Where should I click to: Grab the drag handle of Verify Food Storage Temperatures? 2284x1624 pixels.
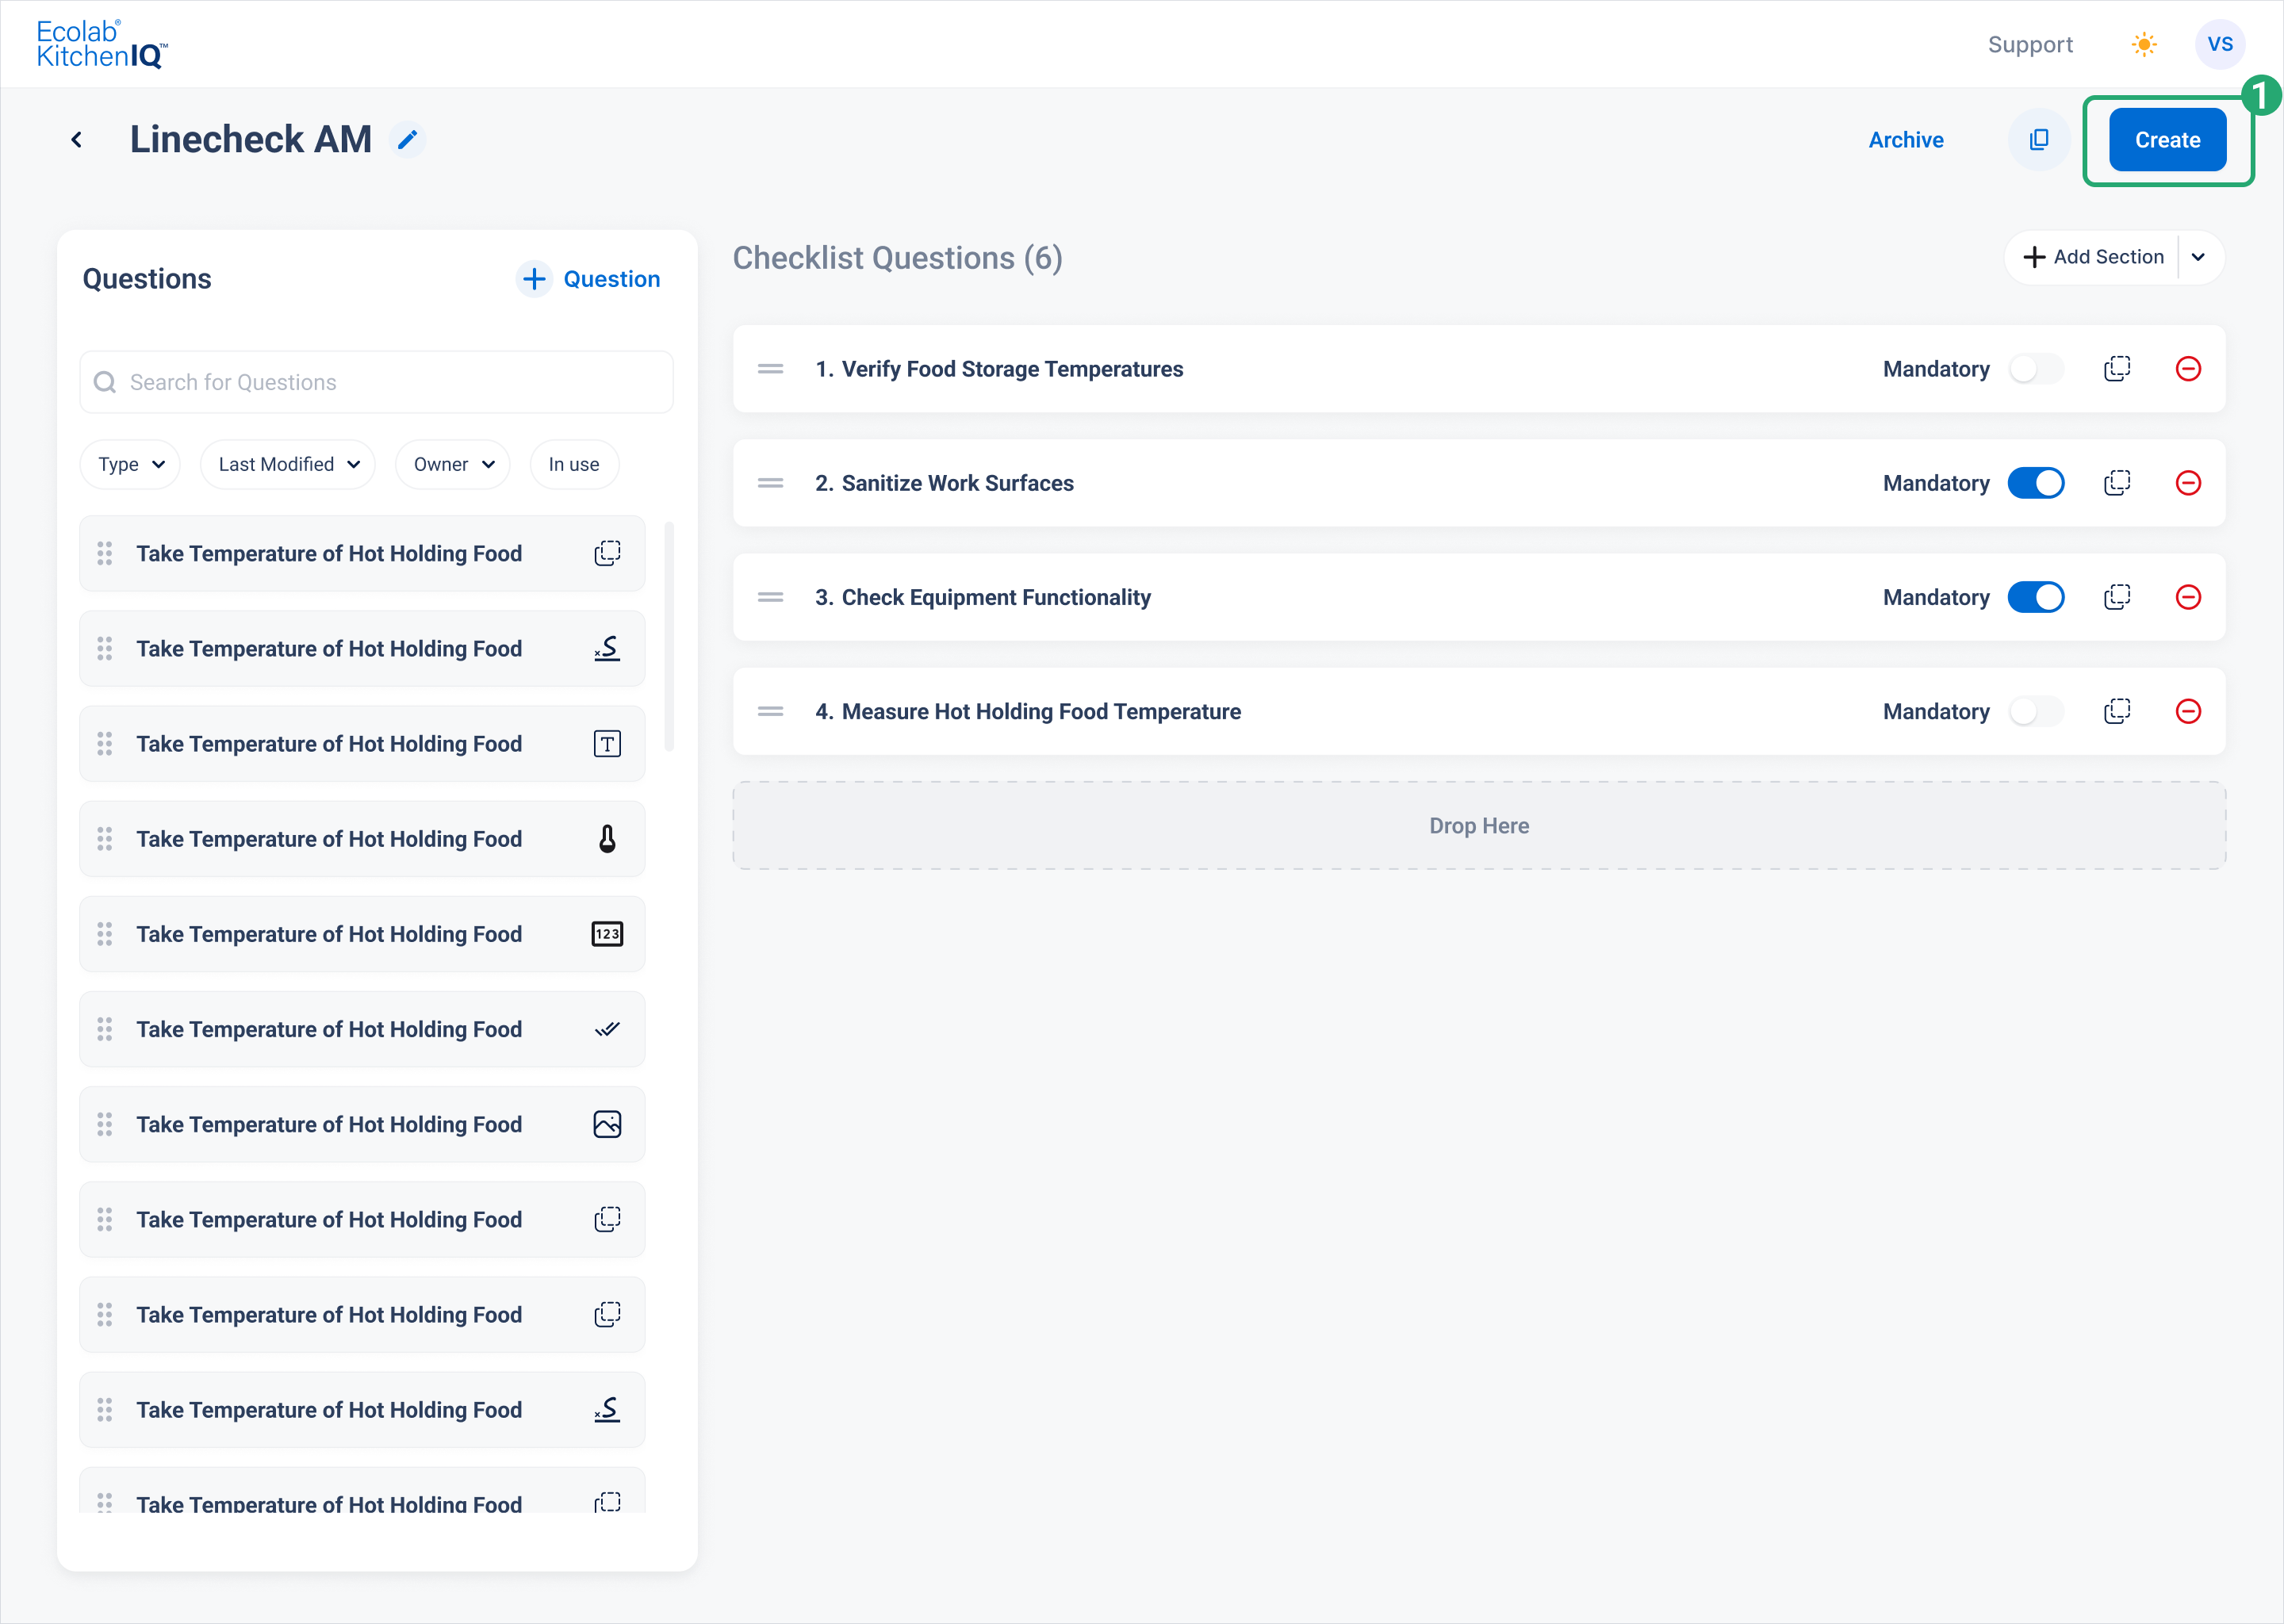click(x=770, y=369)
